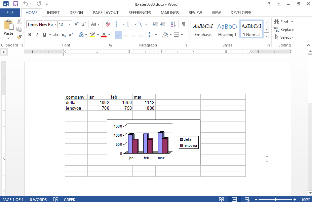Click the Find button

(281, 22)
